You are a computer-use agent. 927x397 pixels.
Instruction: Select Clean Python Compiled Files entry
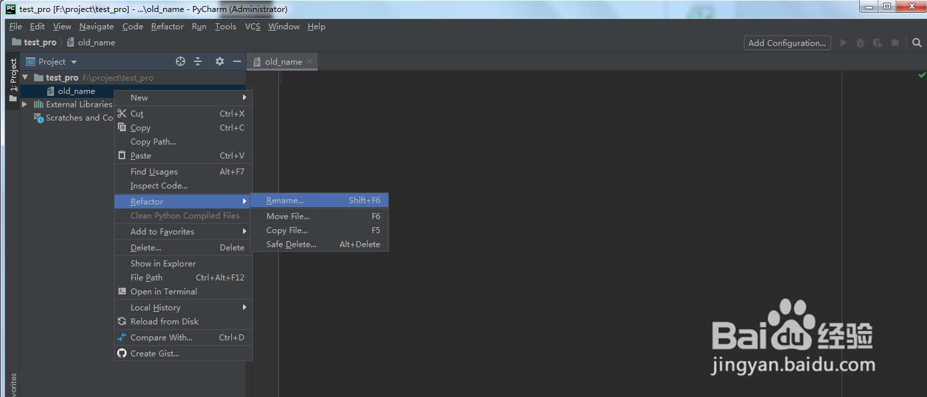tap(183, 215)
